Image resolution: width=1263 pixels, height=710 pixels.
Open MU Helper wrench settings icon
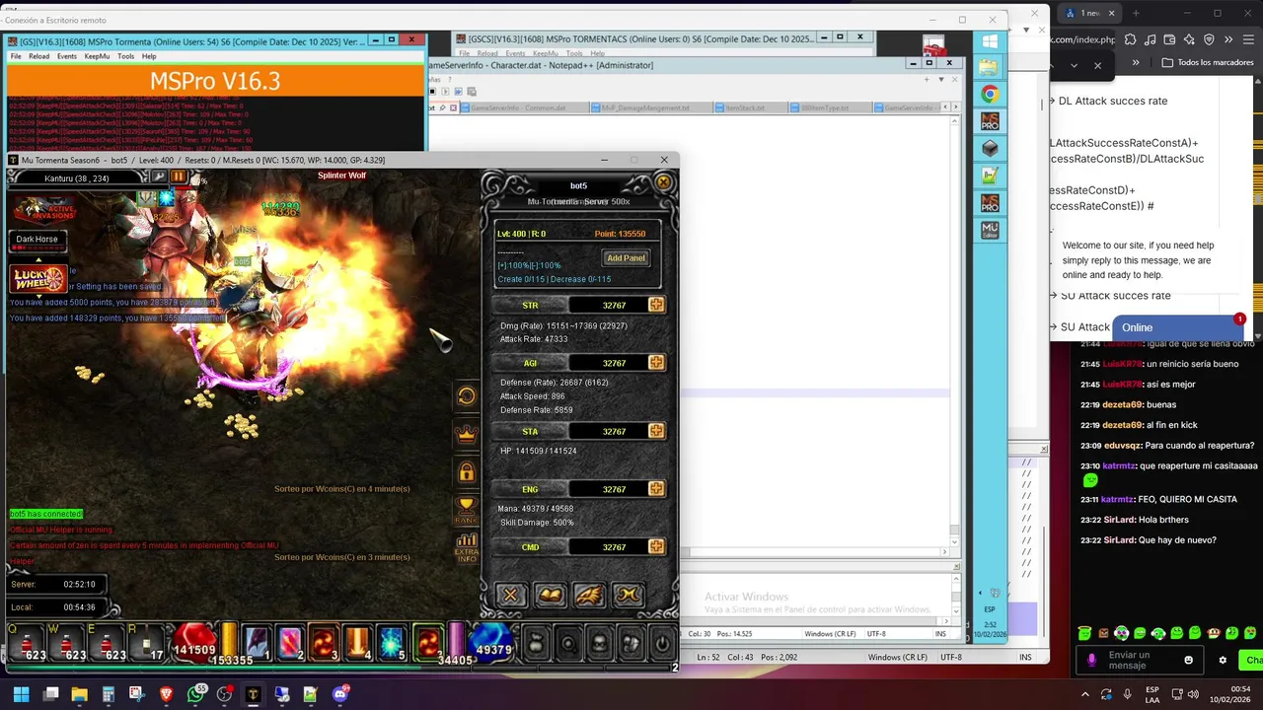[x=159, y=177]
